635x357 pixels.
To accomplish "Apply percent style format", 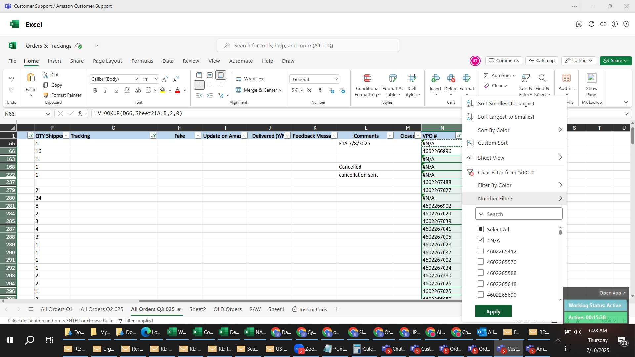I will tap(310, 90).
